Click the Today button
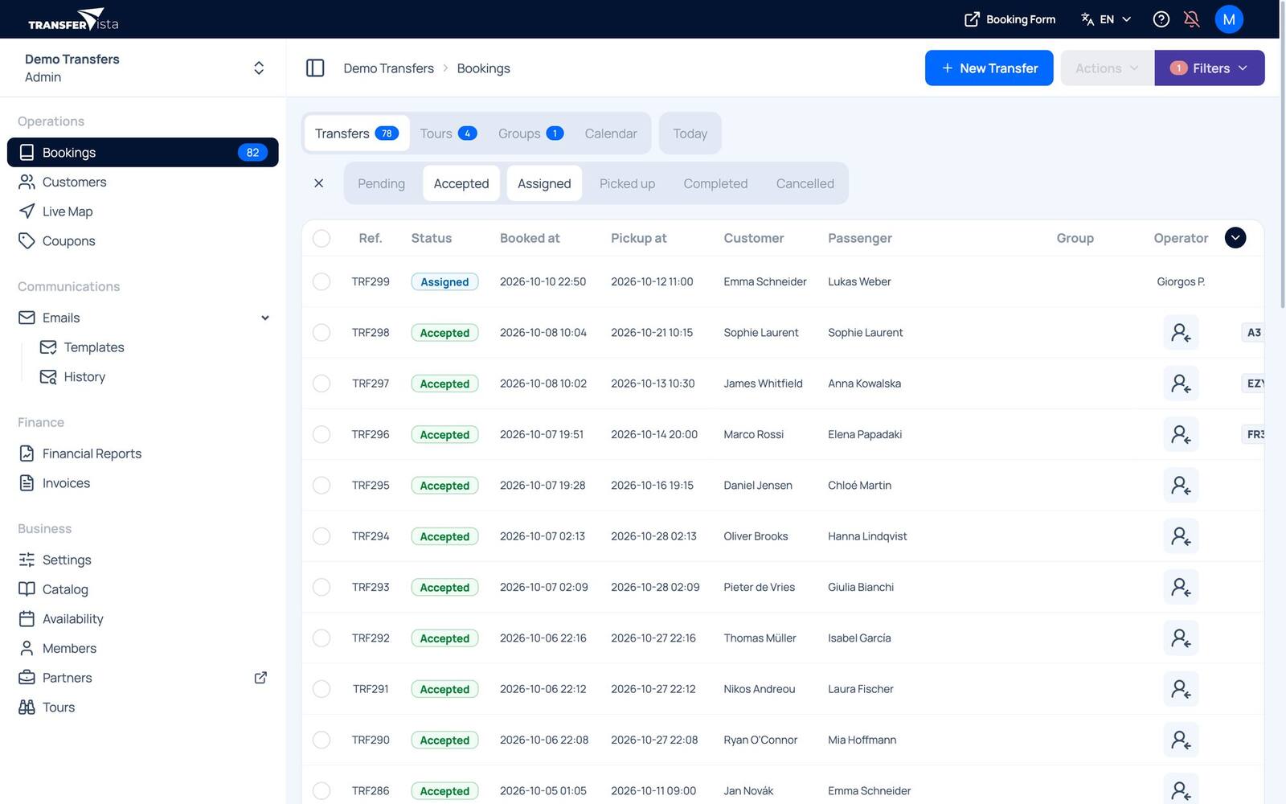This screenshot has height=804, width=1286. click(690, 133)
